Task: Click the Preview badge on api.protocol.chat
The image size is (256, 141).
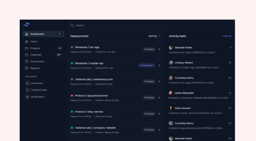Action: [x=149, y=98]
